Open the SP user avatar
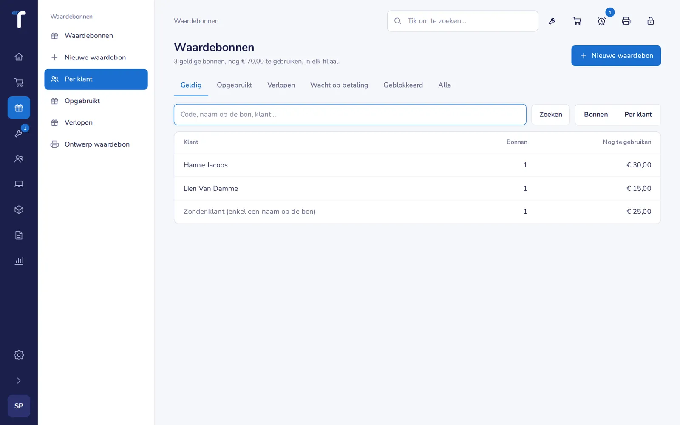The width and height of the screenshot is (680, 425). (x=19, y=406)
